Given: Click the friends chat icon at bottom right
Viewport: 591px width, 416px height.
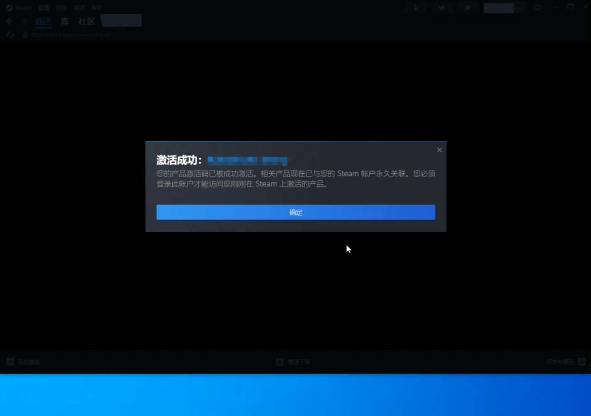Looking at the screenshot, I should coord(582,362).
